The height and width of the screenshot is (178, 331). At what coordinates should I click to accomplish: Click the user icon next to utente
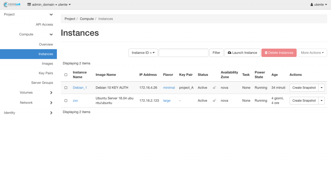click(x=312, y=5)
